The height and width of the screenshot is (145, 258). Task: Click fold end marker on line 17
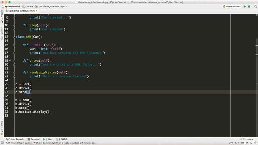click(x=15, y=53)
